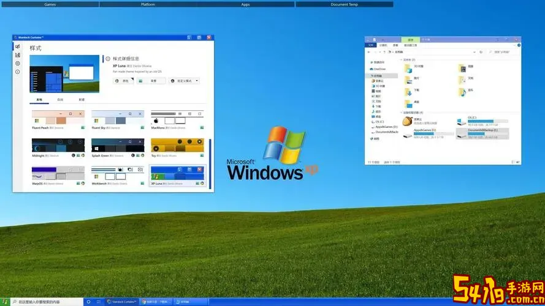Select OS (C:) in Explorer navigation pane
Viewport: 545px width, 306px height.
click(x=378, y=122)
